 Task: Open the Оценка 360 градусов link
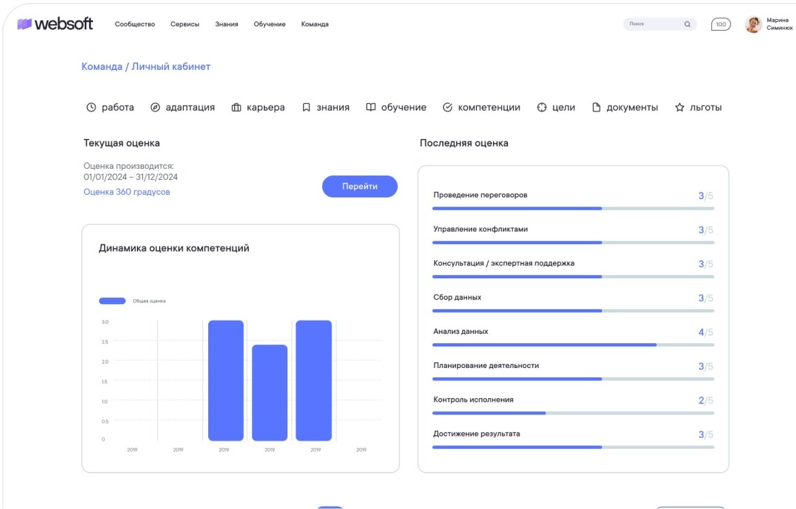click(x=127, y=192)
